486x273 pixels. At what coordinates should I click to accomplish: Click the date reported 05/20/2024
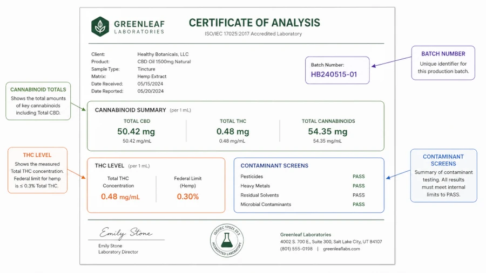[150, 91]
